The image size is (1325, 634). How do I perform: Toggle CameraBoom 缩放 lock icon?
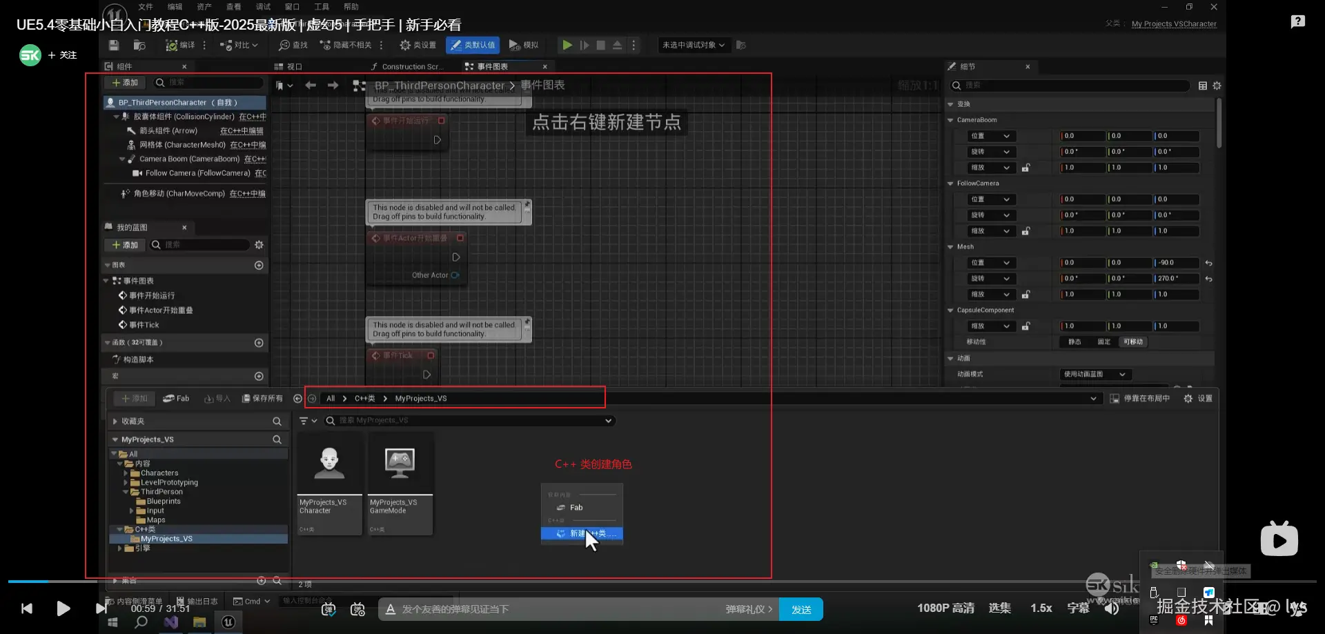pos(1026,168)
